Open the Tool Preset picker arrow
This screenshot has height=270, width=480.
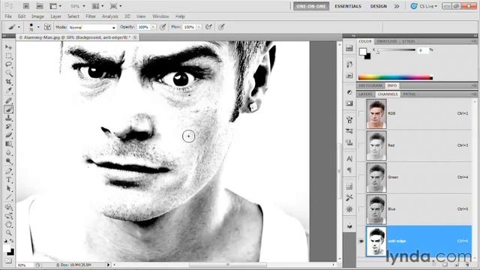(x=19, y=27)
